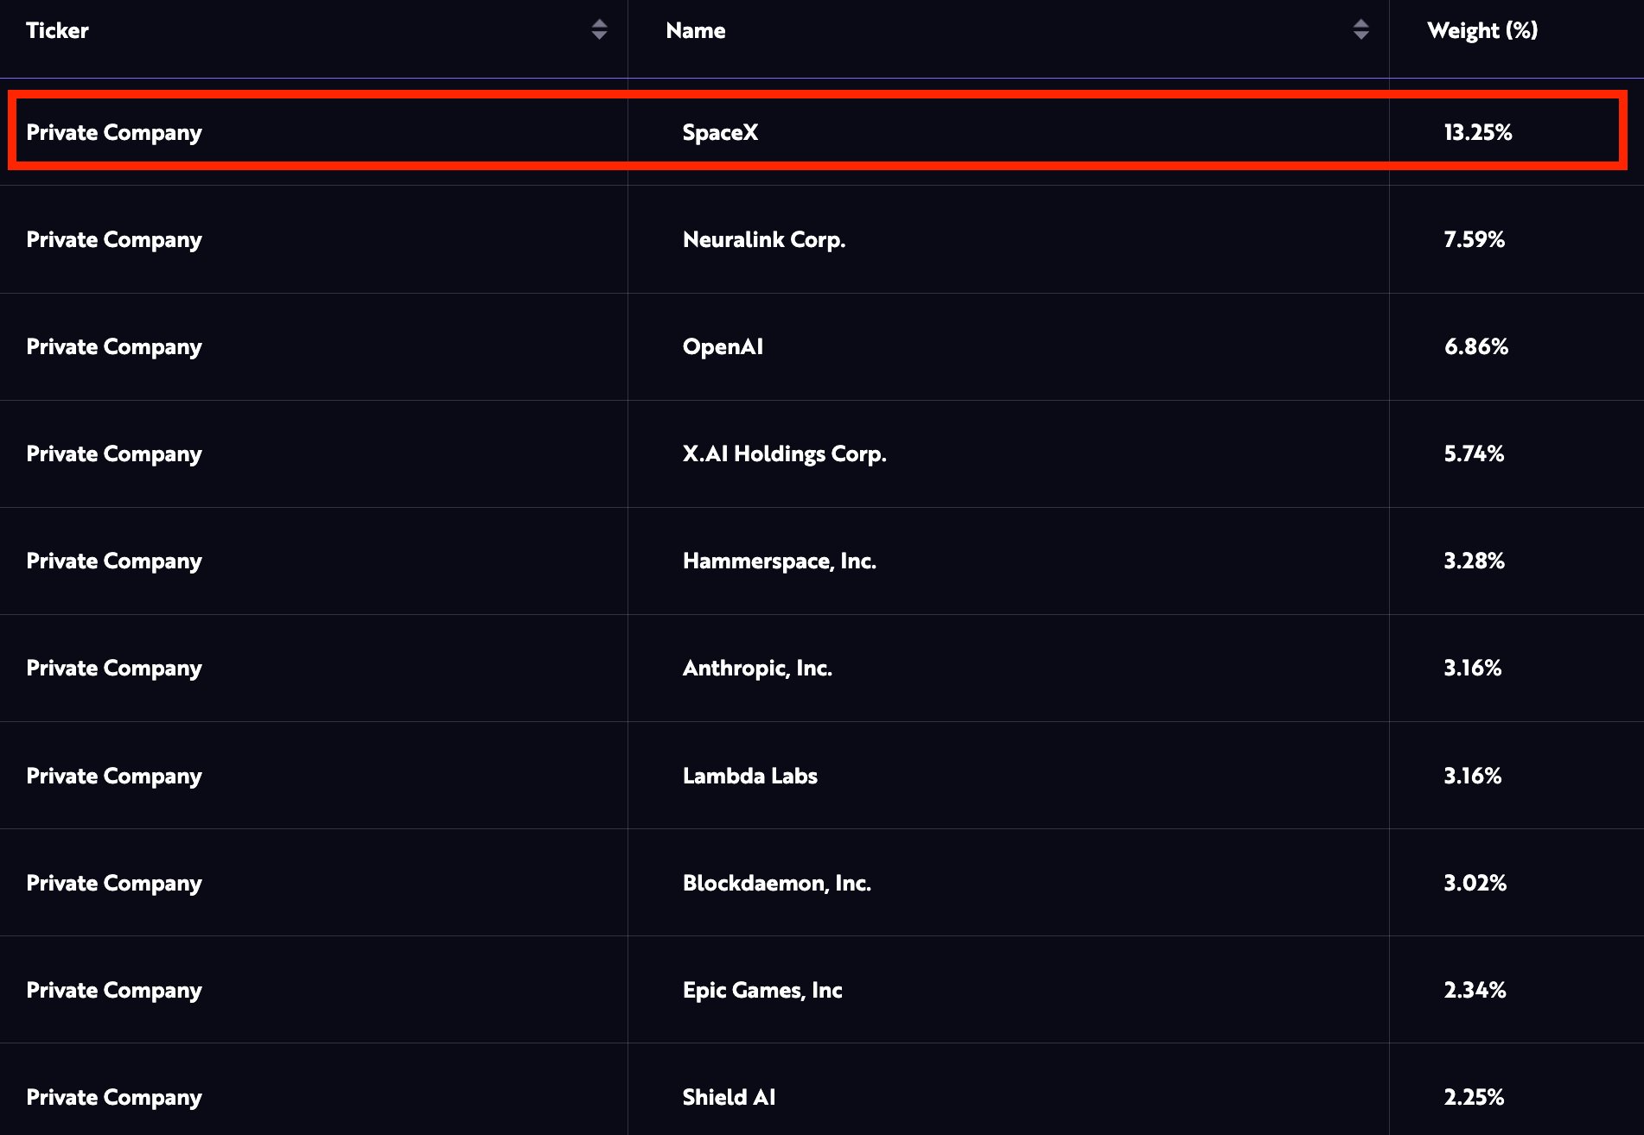Click the Ticker column header
The width and height of the screenshot is (1644, 1135).
coord(57,31)
